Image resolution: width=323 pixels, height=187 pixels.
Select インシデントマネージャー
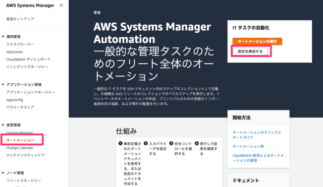pyautogui.click(x=27, y=67)
